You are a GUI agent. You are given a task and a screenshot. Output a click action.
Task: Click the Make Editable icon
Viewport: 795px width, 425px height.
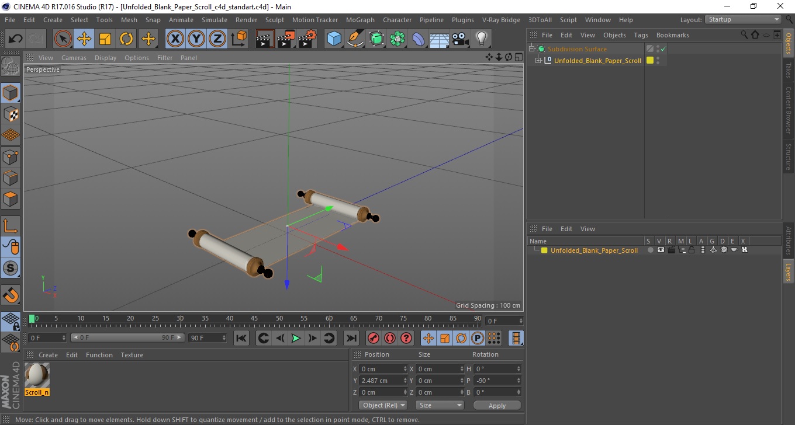(x=11, y=65)
